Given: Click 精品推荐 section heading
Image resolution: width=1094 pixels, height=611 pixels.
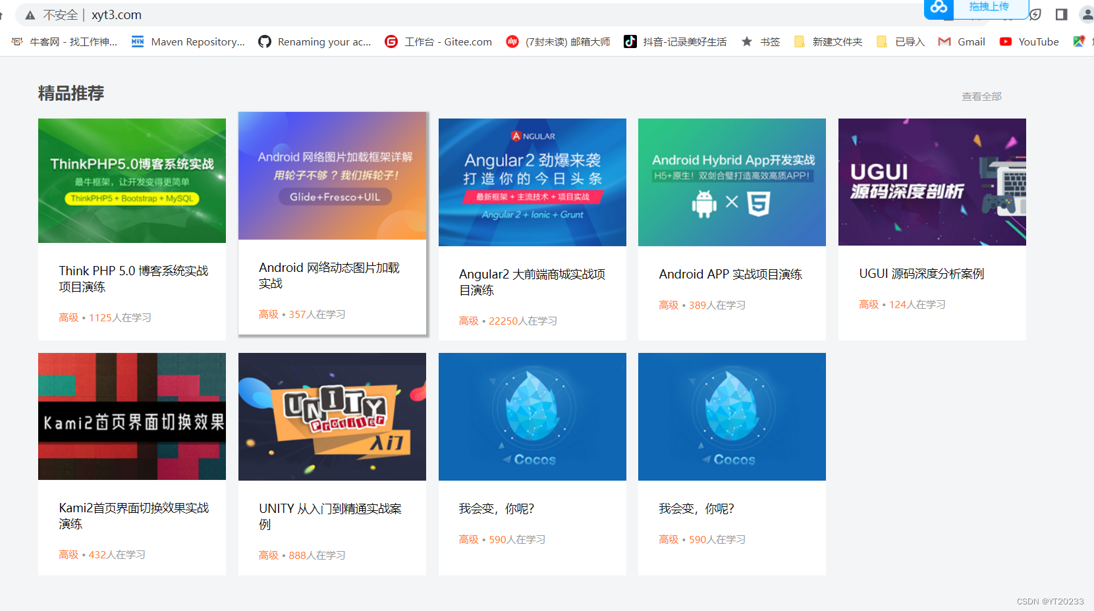Looking at the screenshot, I should pyautogui.click(x=71, y=93).
